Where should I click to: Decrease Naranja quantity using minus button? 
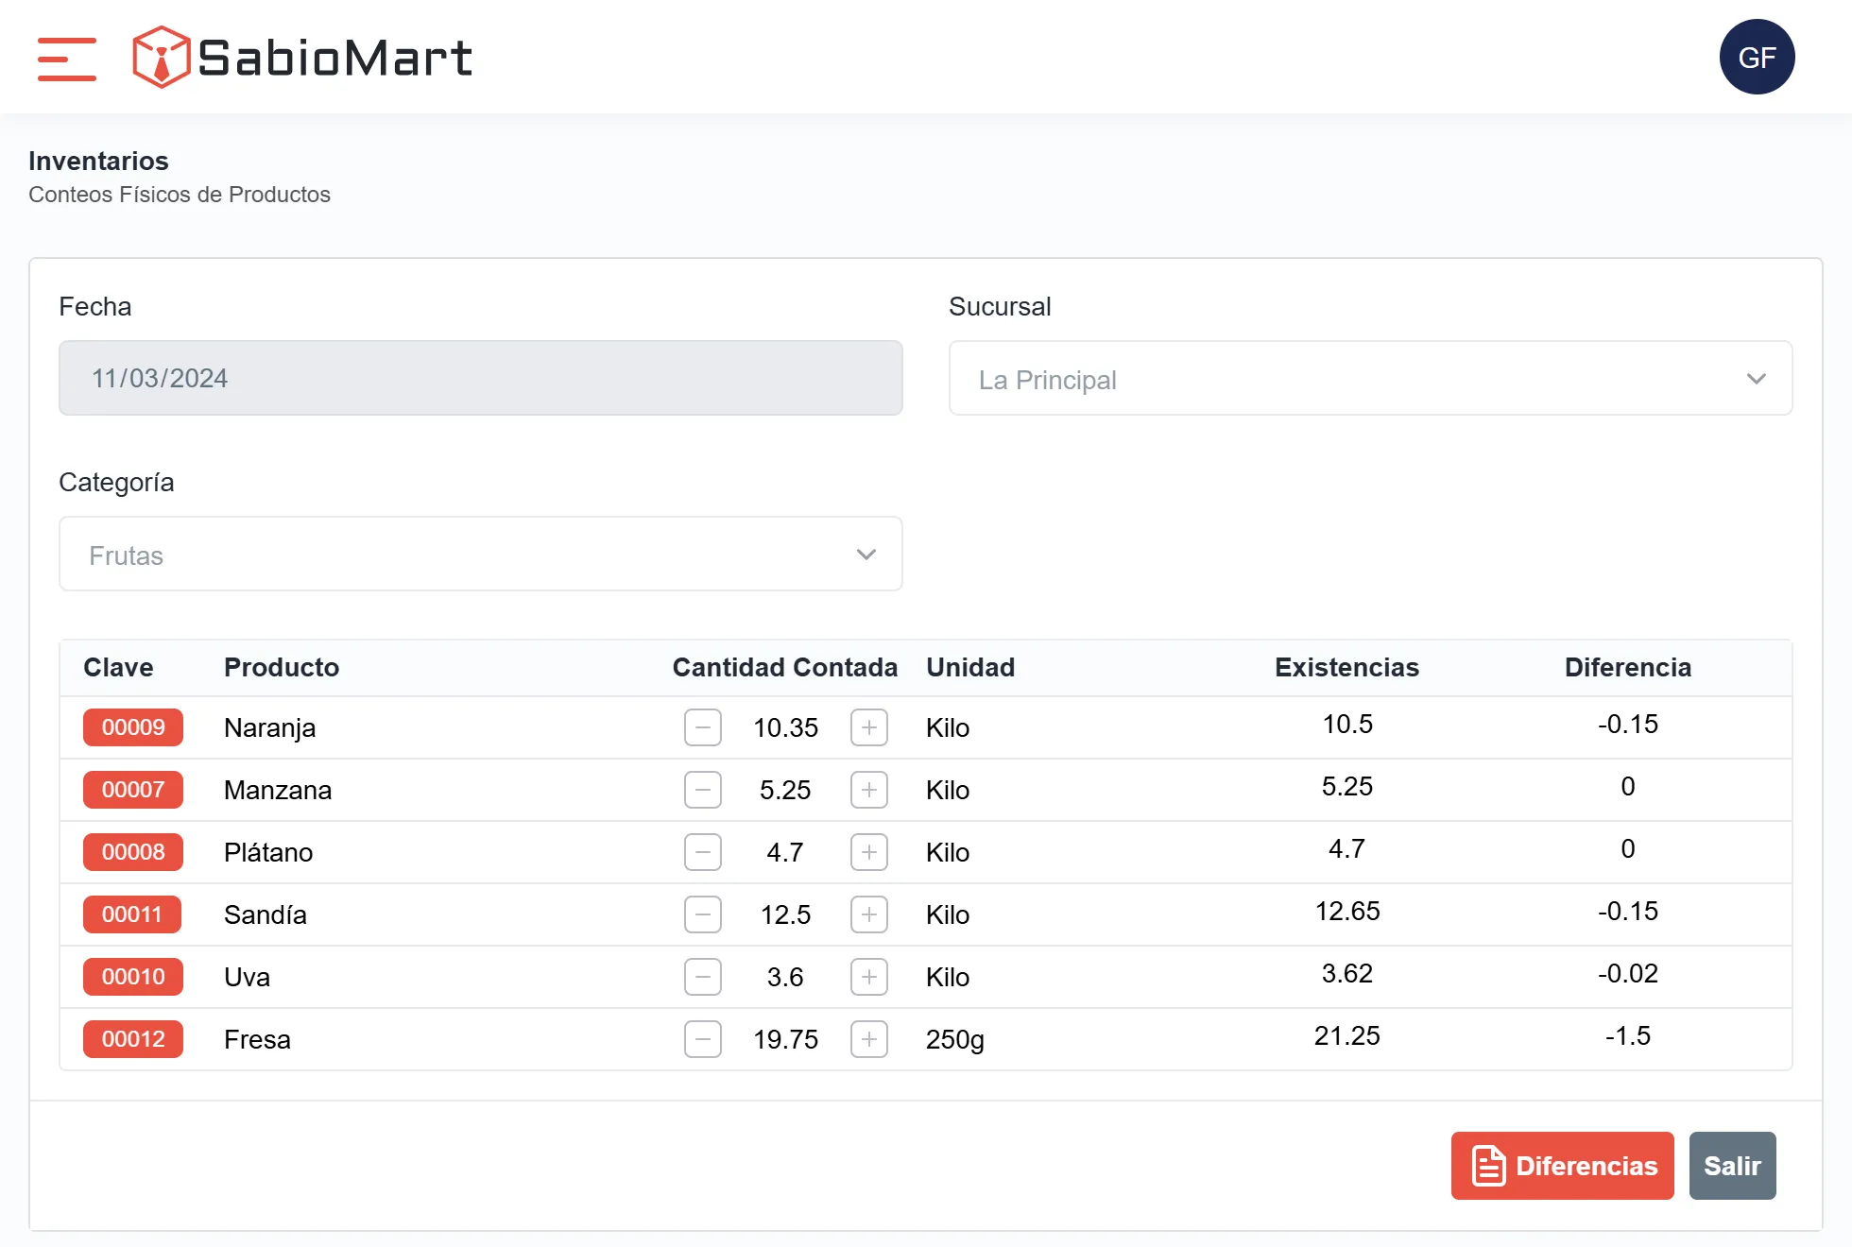(702, 727)
